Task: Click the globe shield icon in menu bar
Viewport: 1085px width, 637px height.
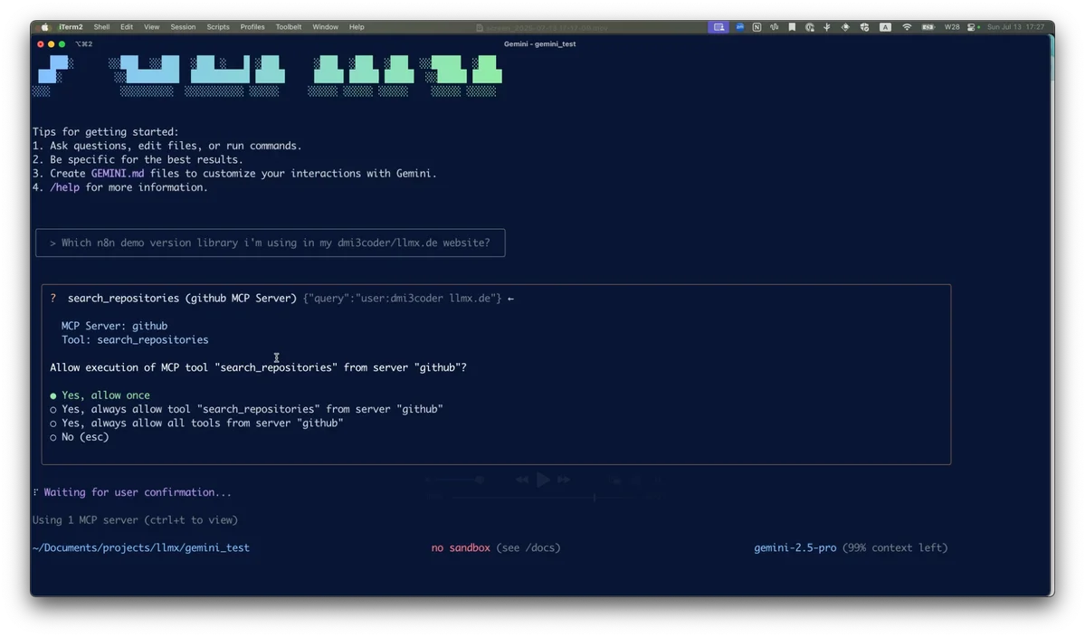Action: click(x=865, y=27)
